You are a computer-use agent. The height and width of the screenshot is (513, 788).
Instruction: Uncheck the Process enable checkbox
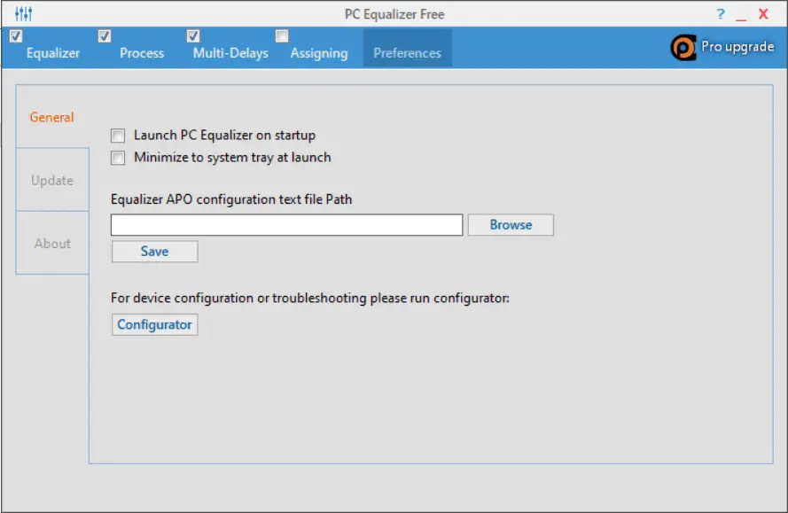[x=105, y=36]
